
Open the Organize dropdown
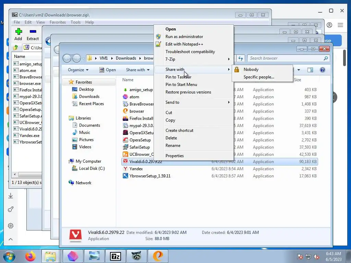pyautogui.click(x=78, y=70)
